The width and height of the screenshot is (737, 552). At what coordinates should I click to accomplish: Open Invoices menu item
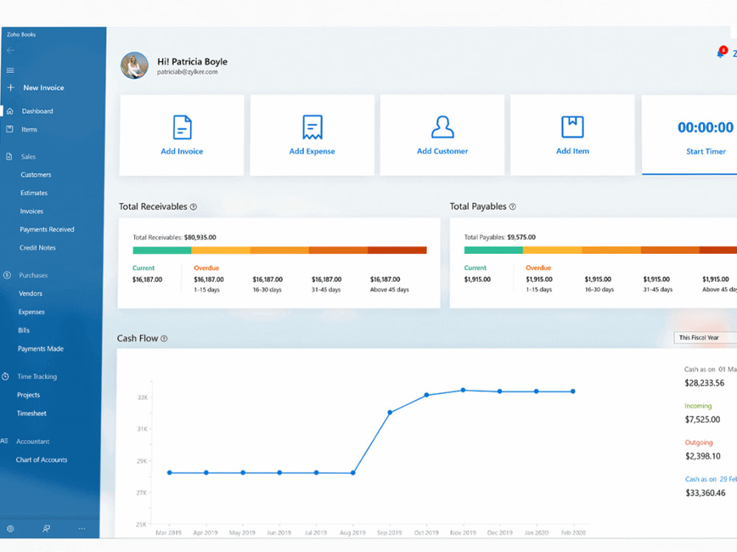pyautogui.click(x=32, y=211)
